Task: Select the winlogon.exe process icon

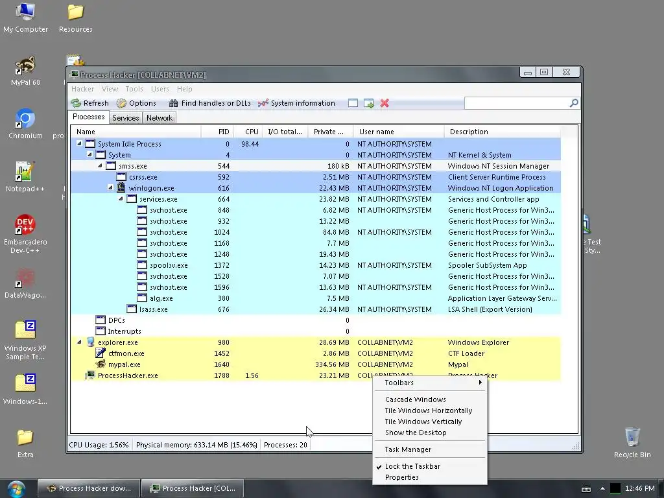Action: [121, 187]
